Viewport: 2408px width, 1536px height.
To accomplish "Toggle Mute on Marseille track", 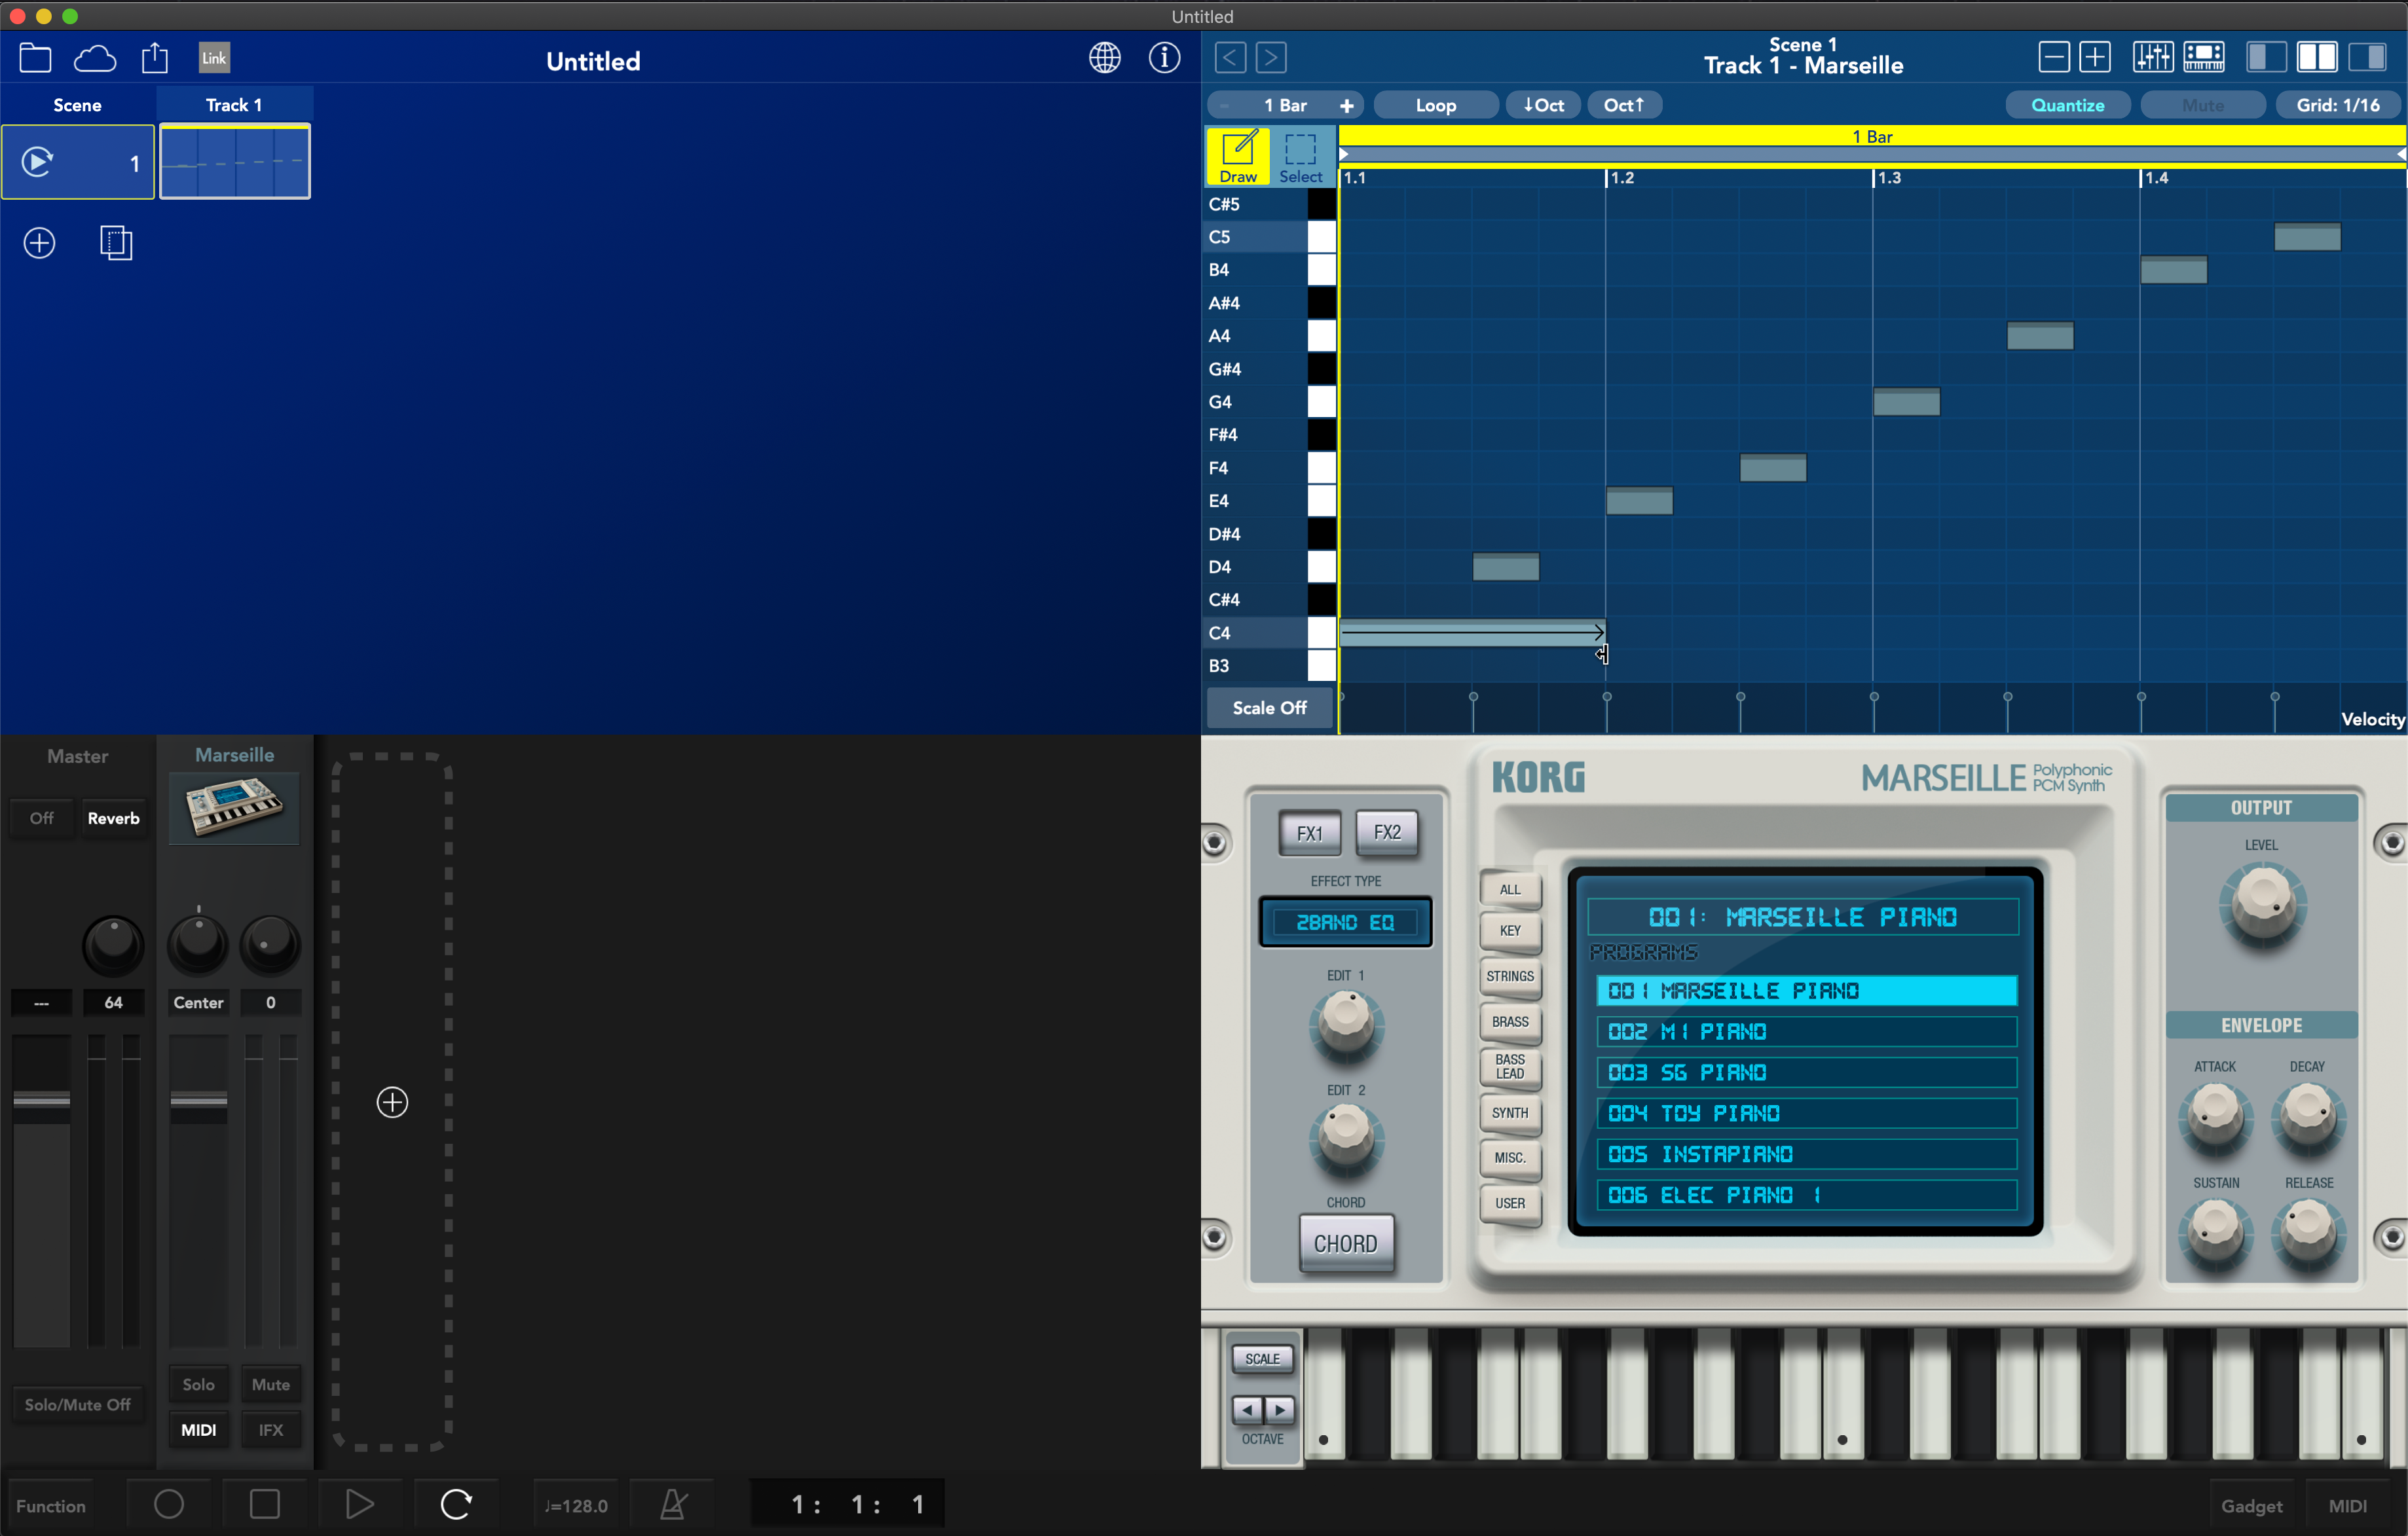I will coord(270,1384).
